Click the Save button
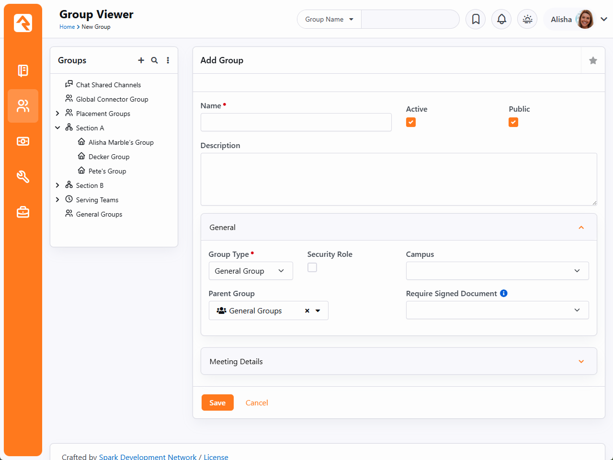This screenshot has width=613, height=460. [x=217, y=402]
